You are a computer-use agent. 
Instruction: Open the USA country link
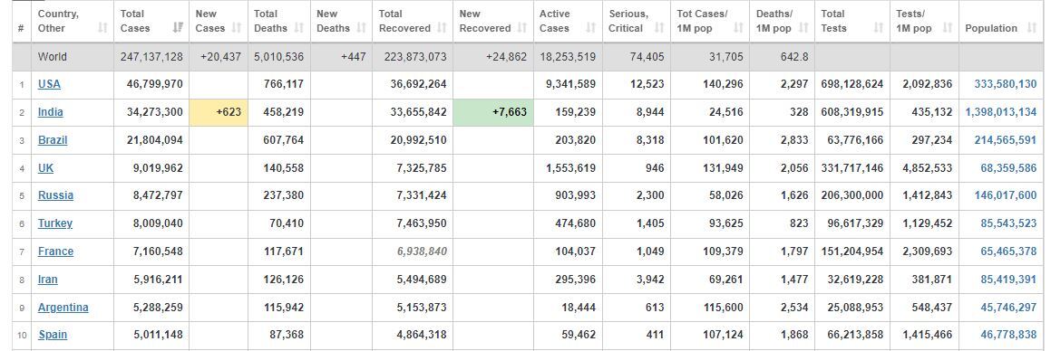point(49,84)
